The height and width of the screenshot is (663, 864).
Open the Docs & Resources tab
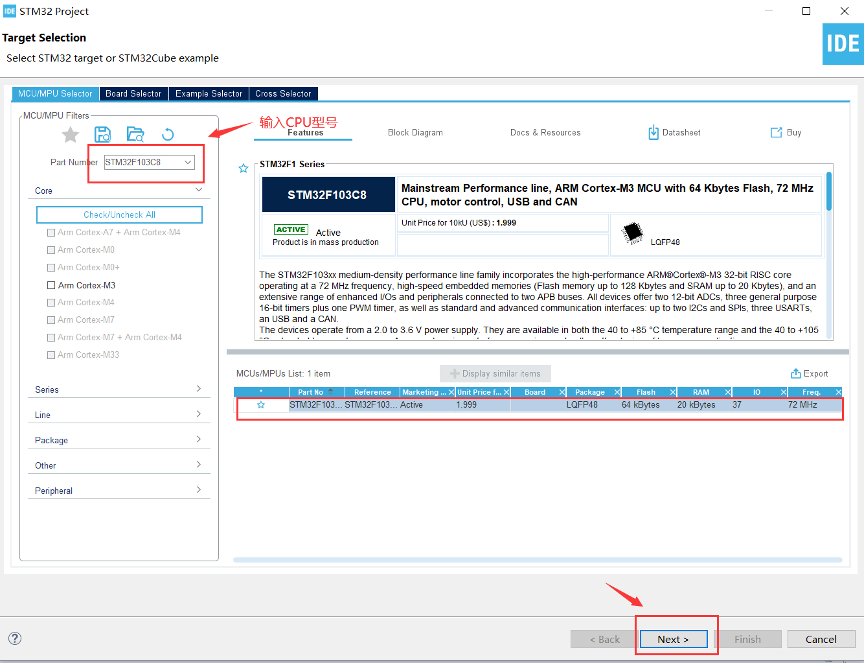(x=545, y=133)
